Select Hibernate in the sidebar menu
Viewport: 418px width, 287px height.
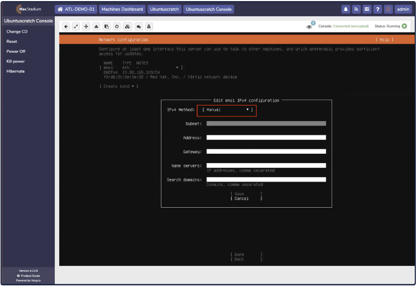[15, 71]
